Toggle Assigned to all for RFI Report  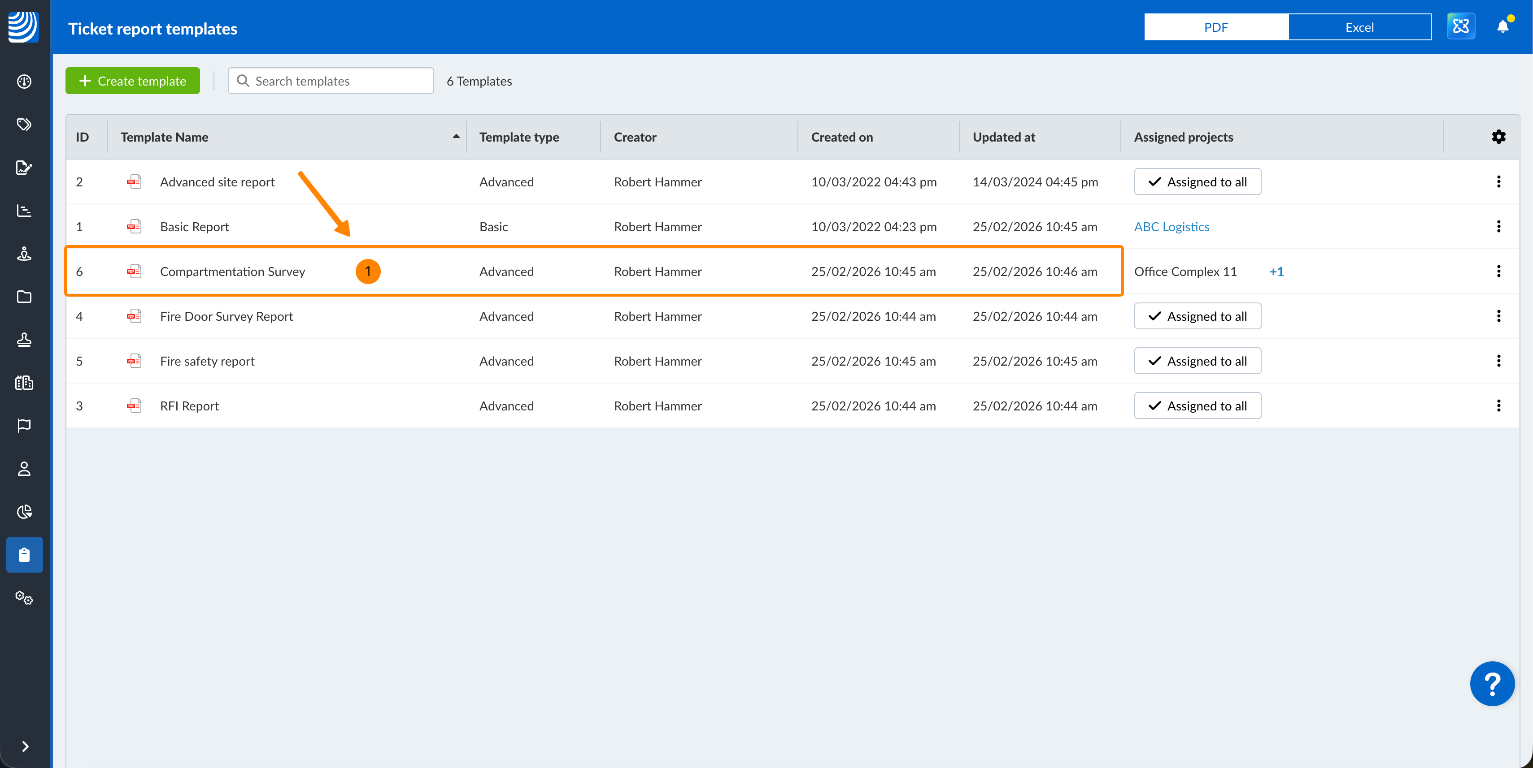tap(1197, 406)
